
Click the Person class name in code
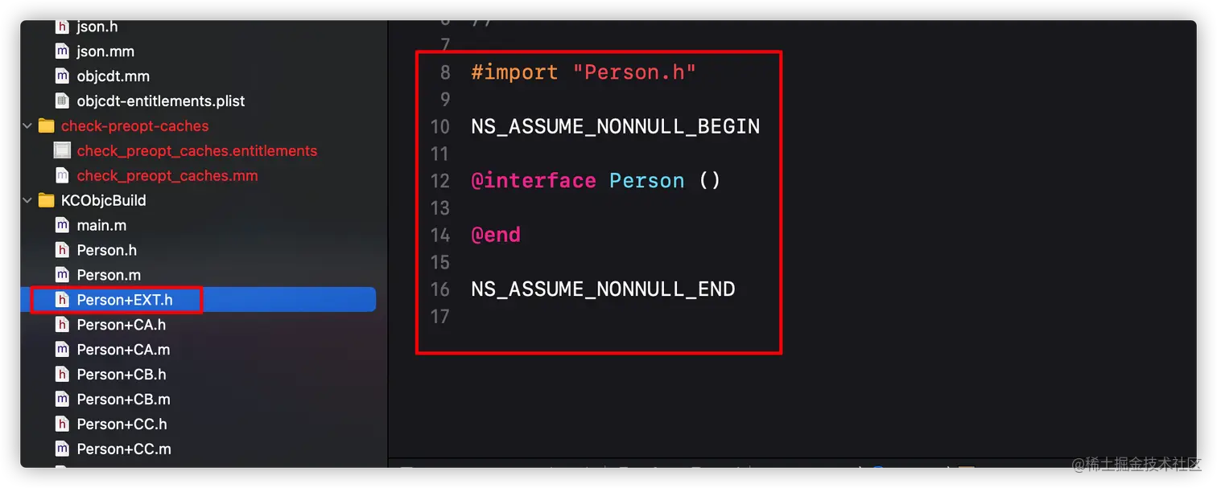[646, 181]
